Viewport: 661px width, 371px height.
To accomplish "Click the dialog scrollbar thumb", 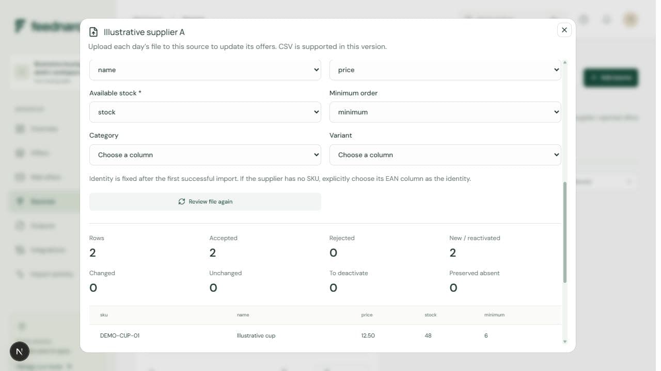I will point(564,232).
